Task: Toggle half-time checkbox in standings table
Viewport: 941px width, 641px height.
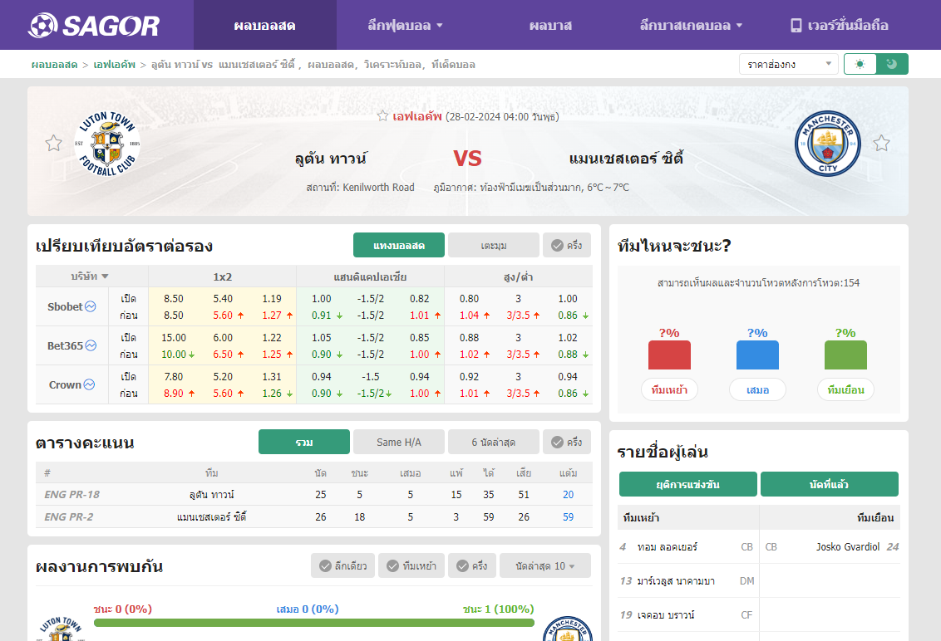Action: [567, 442]
